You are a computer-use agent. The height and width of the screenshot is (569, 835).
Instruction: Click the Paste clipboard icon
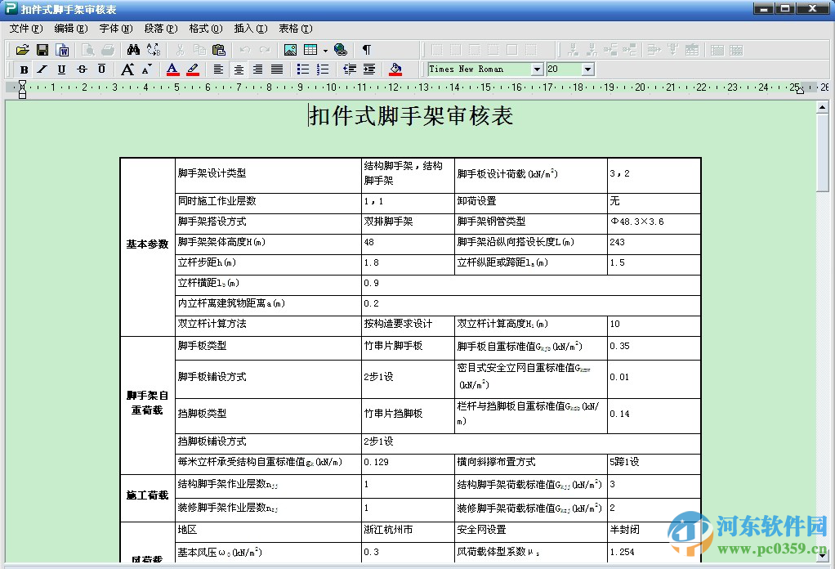pyautogui.click(x=220, y=49)
